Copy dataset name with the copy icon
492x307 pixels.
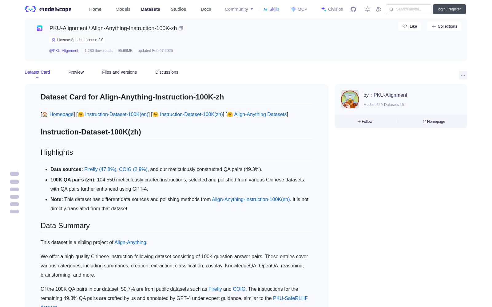click(x=181, y=28)
